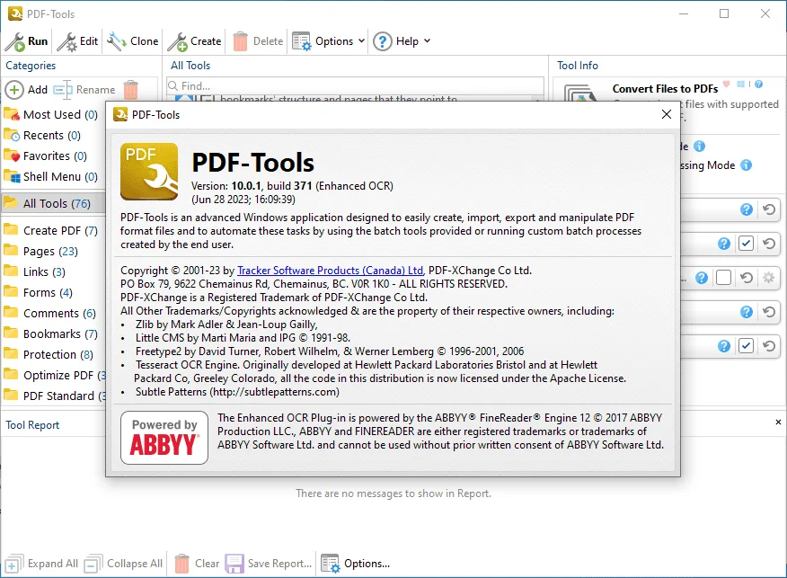Click the category trash can icon

(x=130, y=90)
